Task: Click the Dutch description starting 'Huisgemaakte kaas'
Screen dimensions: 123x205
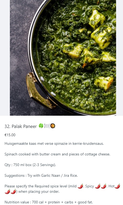Action: 54,143
